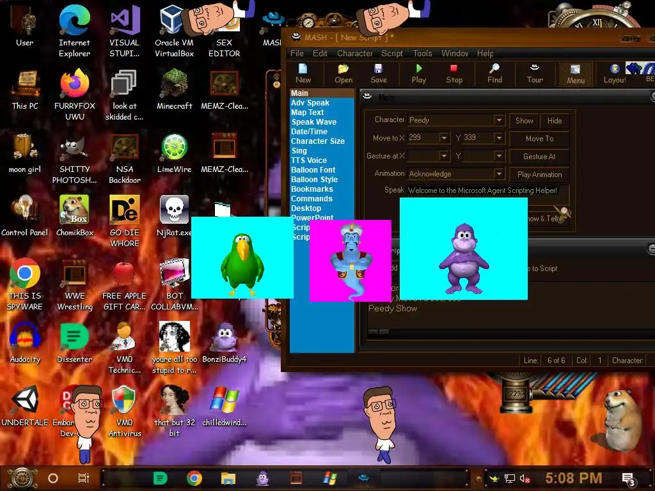Click the Layout toolbar button
The width and height of the screenshot is (655, 491).
click(x=615, y=74)
